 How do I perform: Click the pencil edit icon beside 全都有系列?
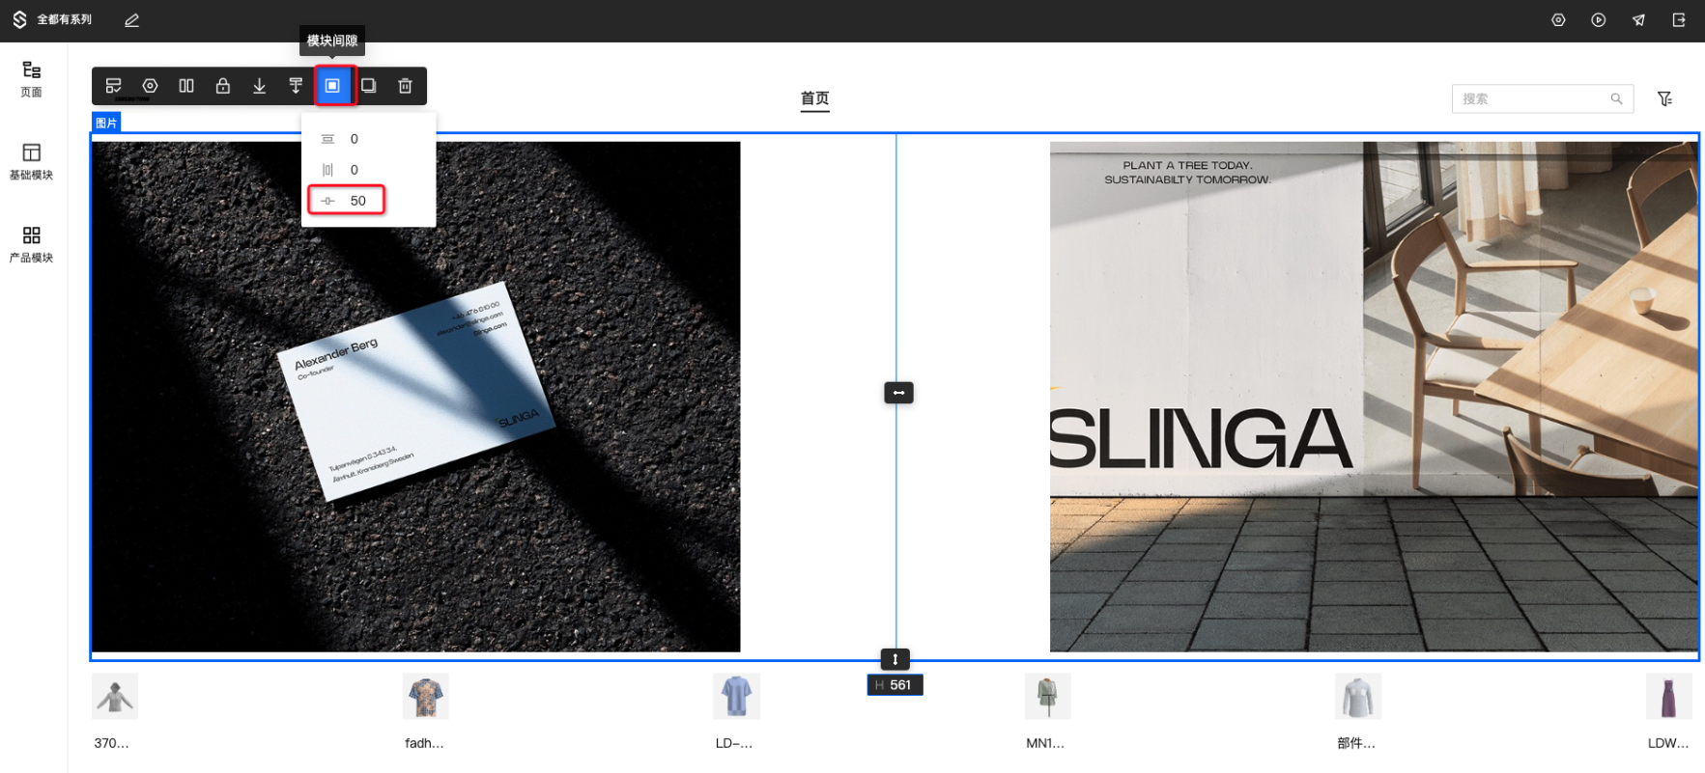coord(131,20)
